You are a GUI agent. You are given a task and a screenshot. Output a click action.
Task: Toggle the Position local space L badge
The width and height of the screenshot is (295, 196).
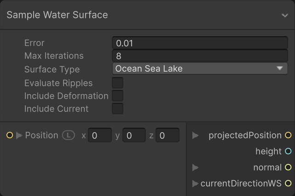click(x=69, y=135)
